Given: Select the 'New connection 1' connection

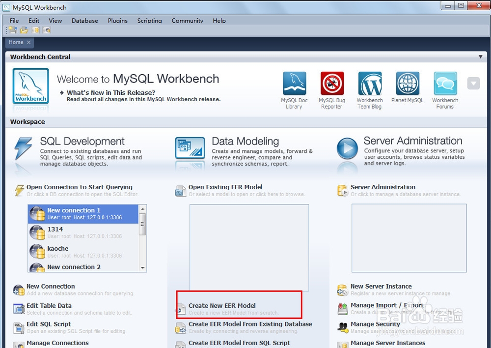Looking at the screenshot, I should pos(83,214).
